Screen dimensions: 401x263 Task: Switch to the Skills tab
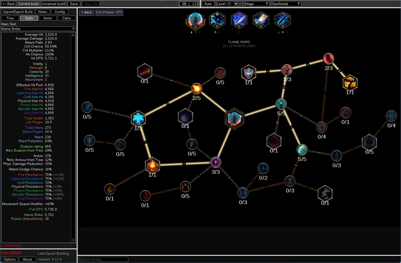[x=29, y=18]
